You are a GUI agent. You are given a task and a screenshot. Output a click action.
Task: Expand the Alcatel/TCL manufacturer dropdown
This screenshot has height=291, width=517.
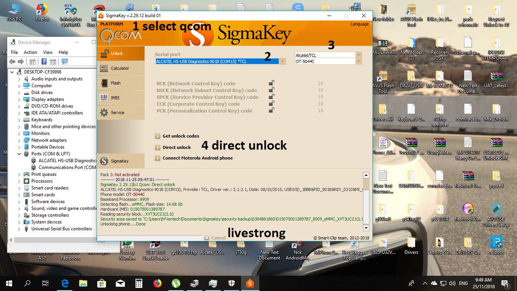359,55
